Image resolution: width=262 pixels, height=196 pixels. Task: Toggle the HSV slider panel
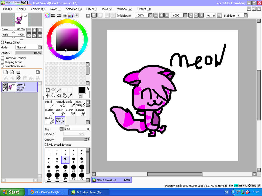coord(59,15)
